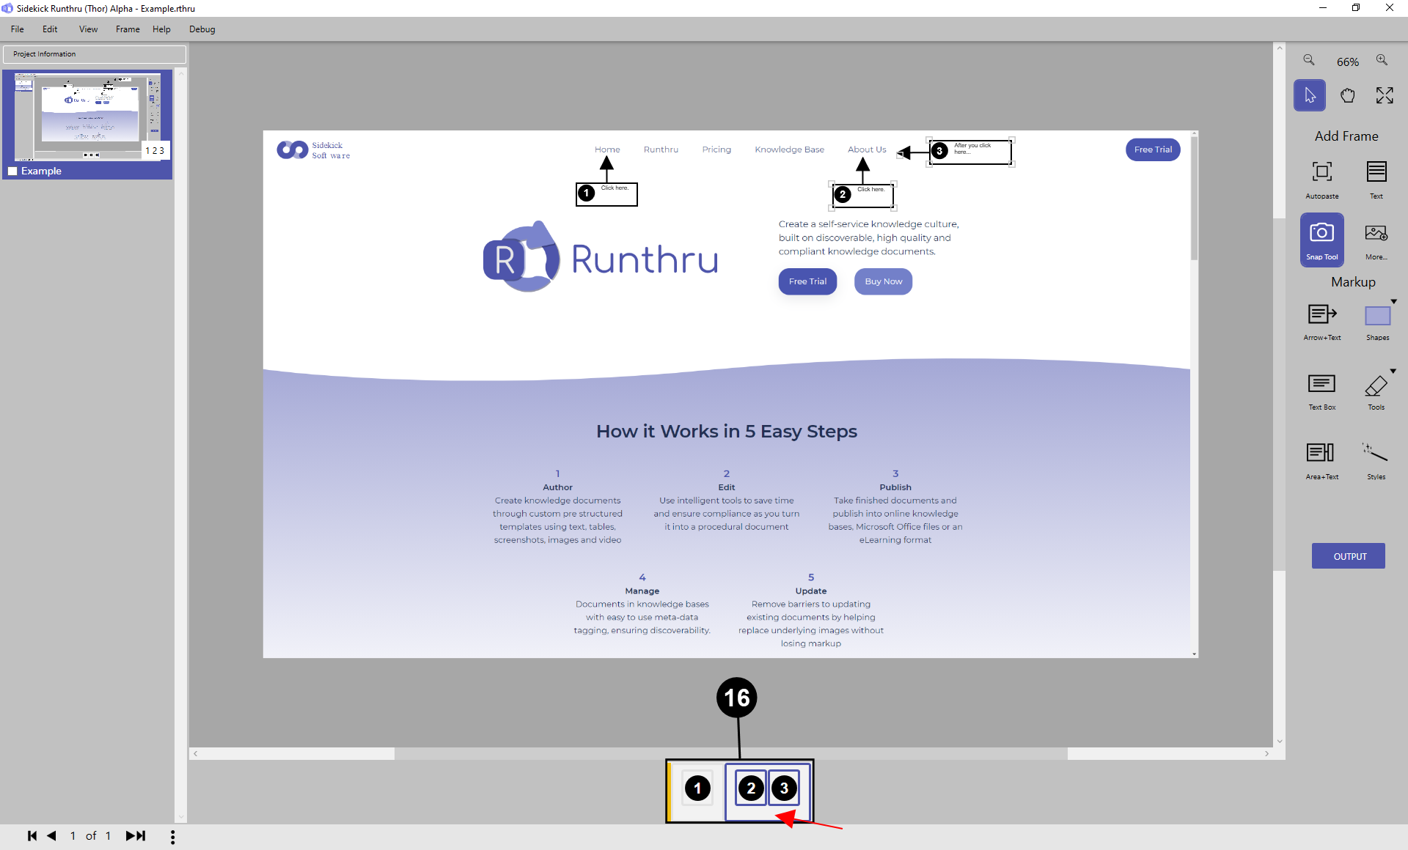Click the Project Information button

(x=94, y=54)
